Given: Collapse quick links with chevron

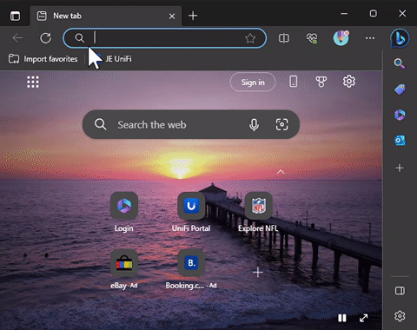Looking at the screenshot, I should click(281, 172).
